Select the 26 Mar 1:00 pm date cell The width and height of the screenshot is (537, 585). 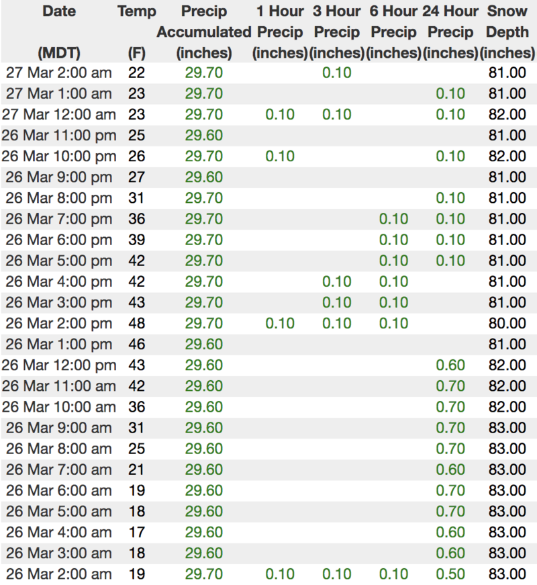point(58,343)
